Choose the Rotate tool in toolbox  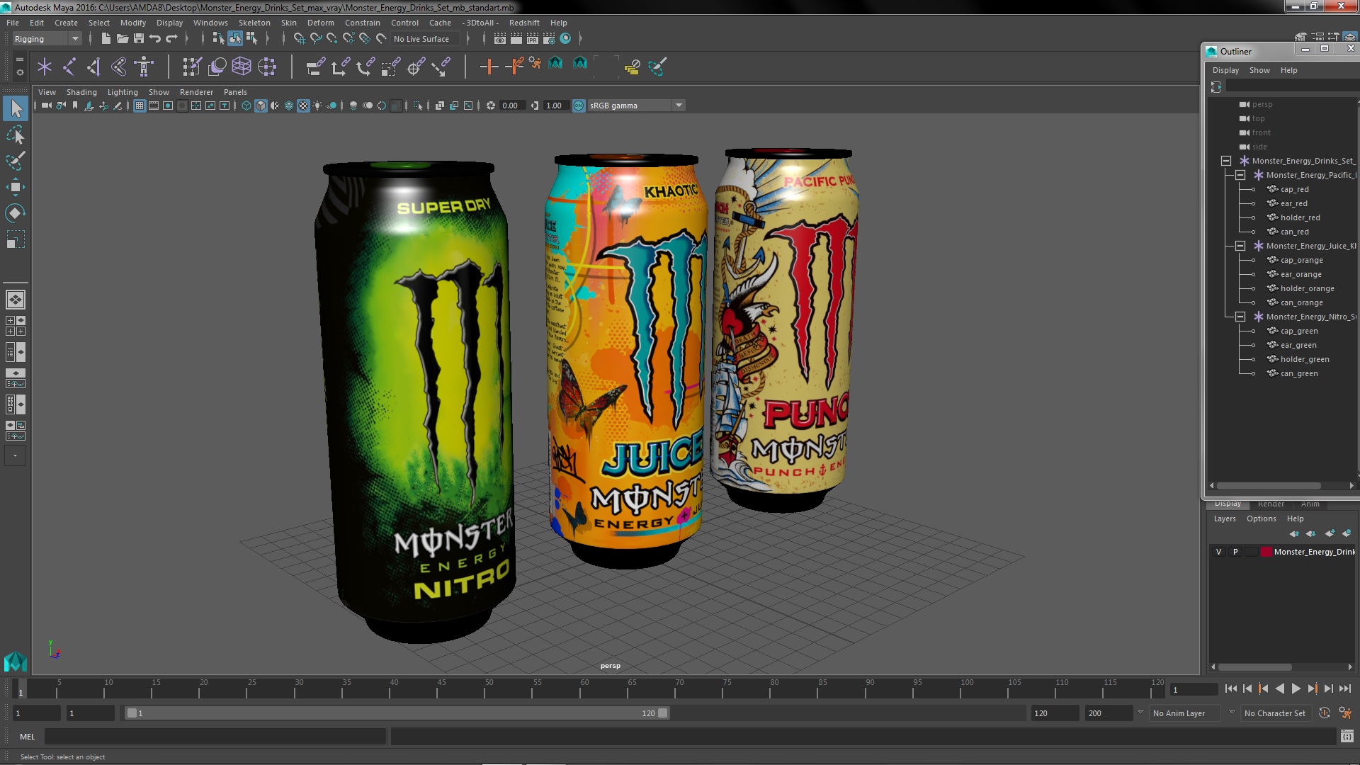pos(16,213)
